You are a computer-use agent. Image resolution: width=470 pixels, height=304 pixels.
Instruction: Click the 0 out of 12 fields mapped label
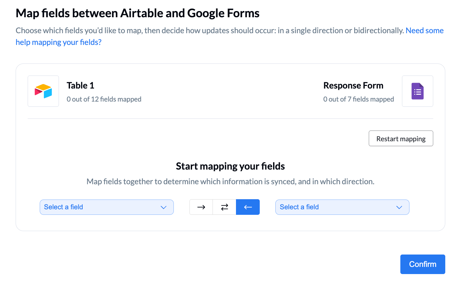(x=104, y=99)
